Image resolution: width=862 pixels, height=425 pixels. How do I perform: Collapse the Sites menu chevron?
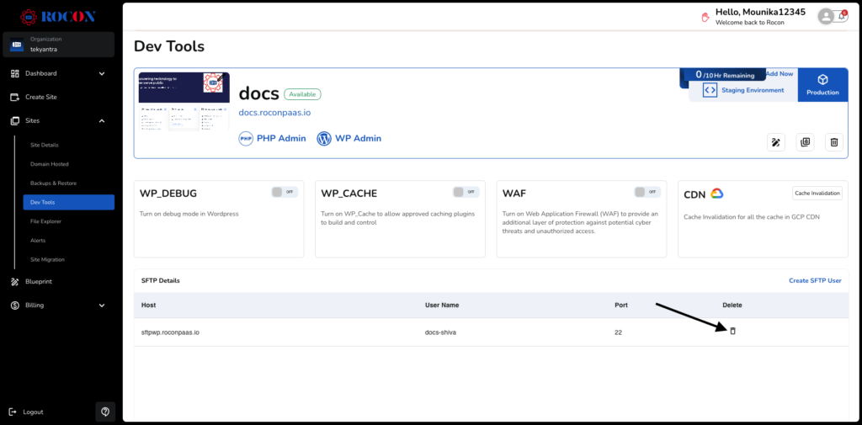102,120
